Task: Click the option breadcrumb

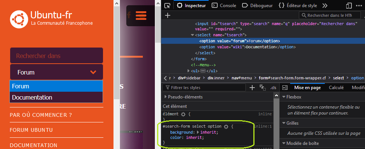Action: [357, 78]
